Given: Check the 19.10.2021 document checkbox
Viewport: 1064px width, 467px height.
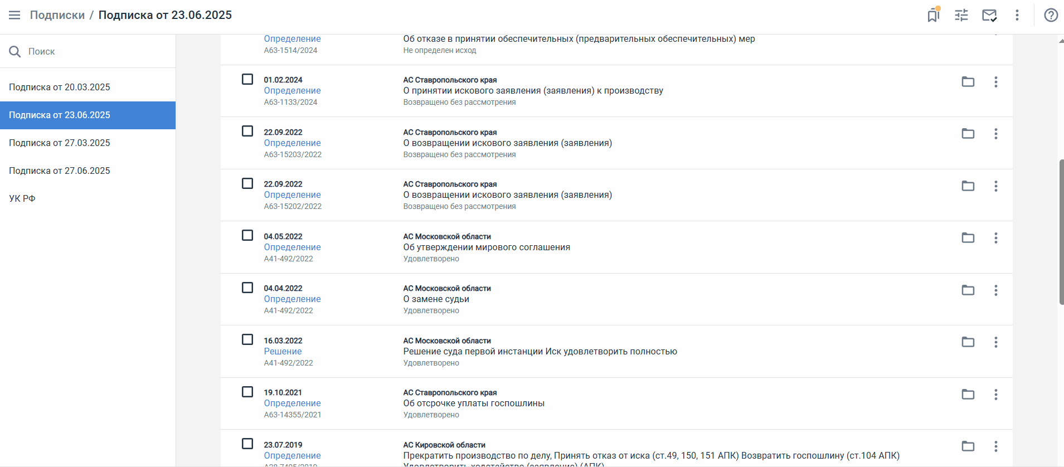Looking at the screenshot, I should pos(247,392).
